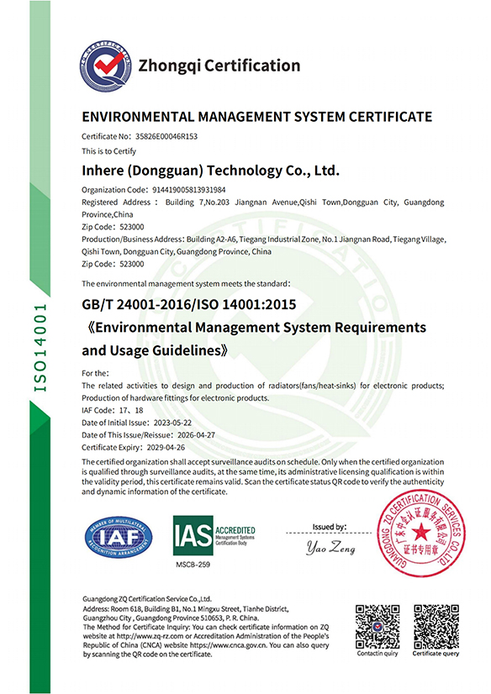Screen dimensions: 491x694
Task: Click Date of This Issue/Reissue 2026-04-27
Action: [x=148, y=435]
